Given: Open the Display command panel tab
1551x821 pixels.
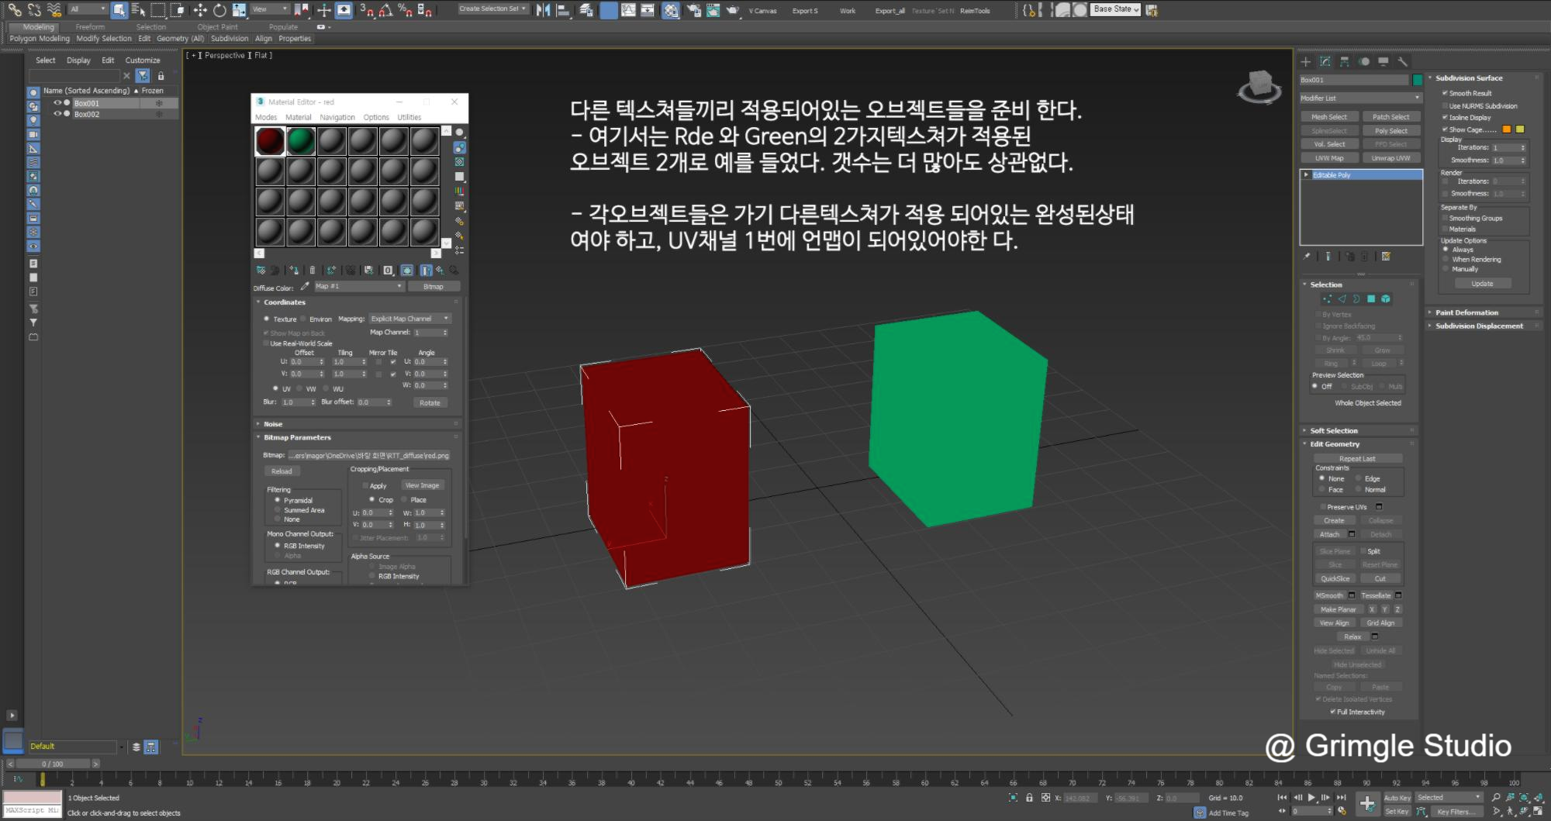Looking at the screenshot, I should [x=1383, y=61].
